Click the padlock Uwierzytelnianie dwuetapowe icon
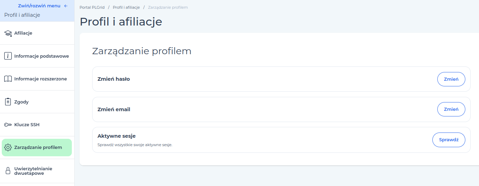 click(8, 171)
